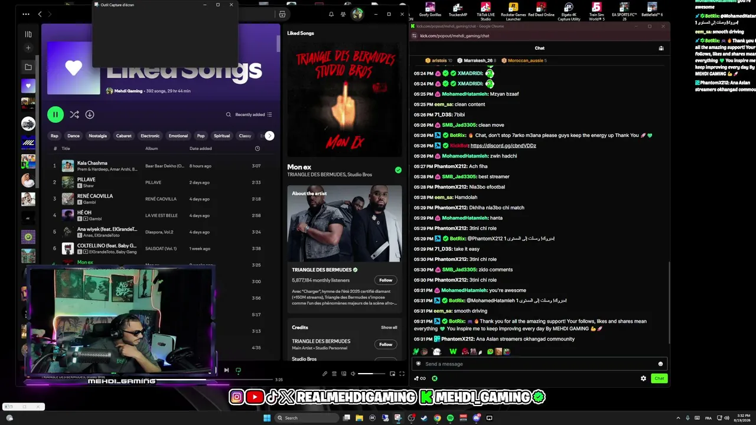
Task: Filter songs by Emotional
Action: coord(178,136)
